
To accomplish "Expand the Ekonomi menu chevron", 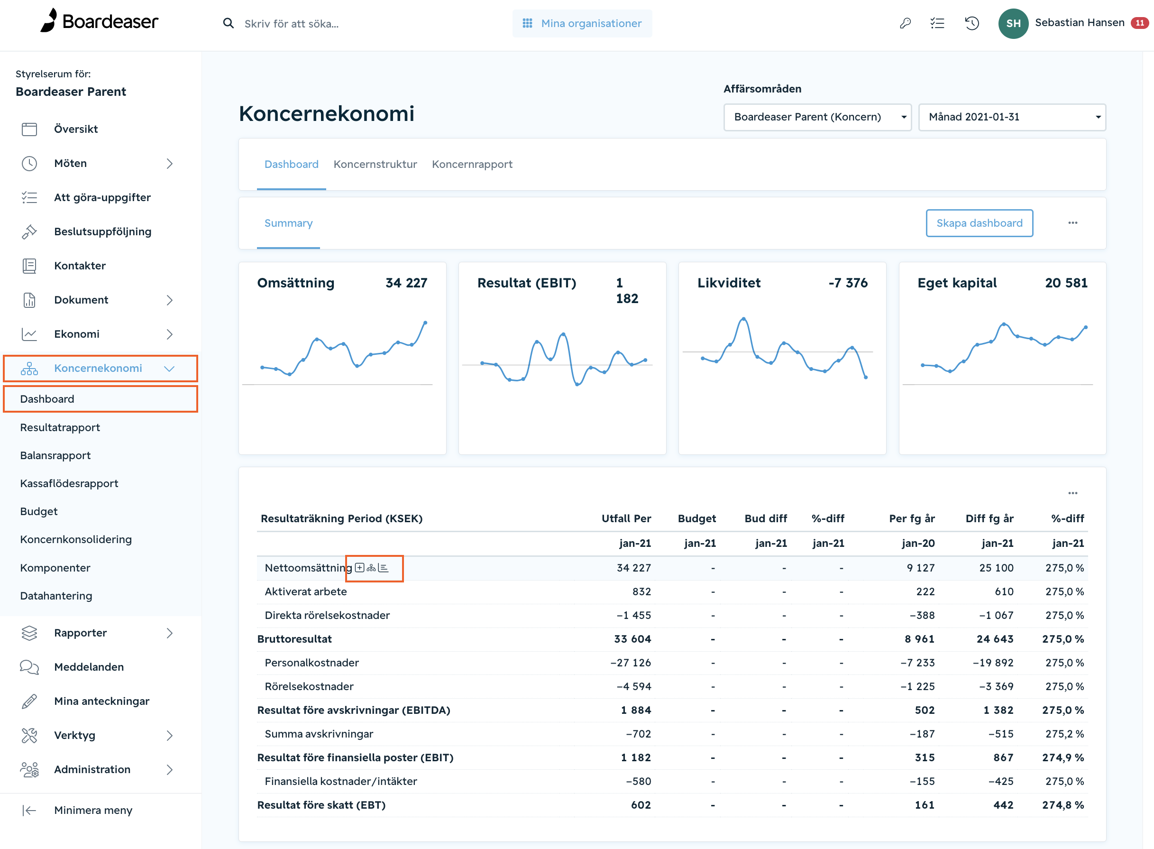I will [169, 334].
